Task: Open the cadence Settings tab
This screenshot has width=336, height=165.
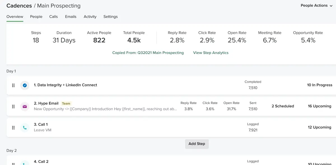Action: point(110,17)
